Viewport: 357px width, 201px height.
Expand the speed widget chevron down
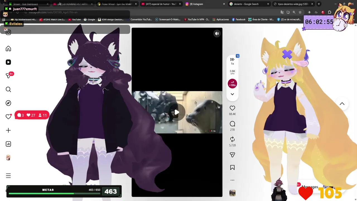232,94
